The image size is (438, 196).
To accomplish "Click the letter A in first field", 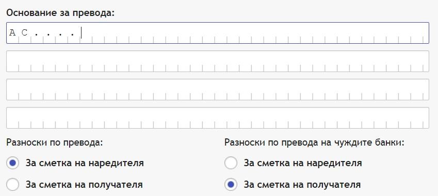I will coord(12,33).
